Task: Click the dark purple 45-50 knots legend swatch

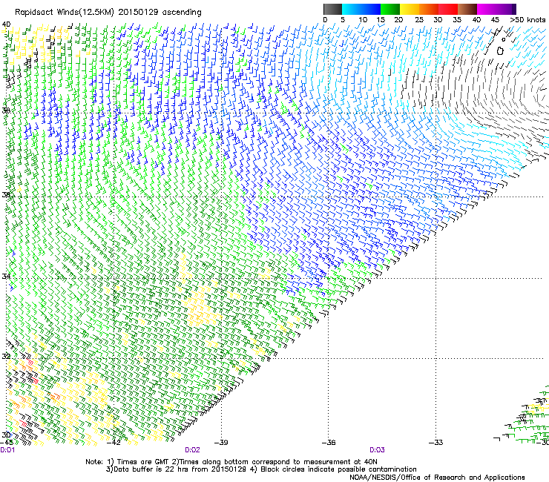Action: coord(506,9)
